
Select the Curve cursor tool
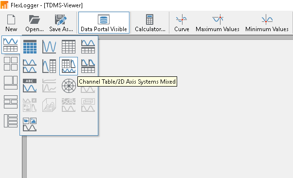[x=182, y=23]
